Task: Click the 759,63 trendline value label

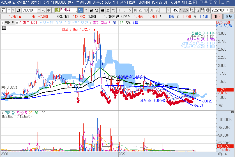Action: click(x=198, y=106)
